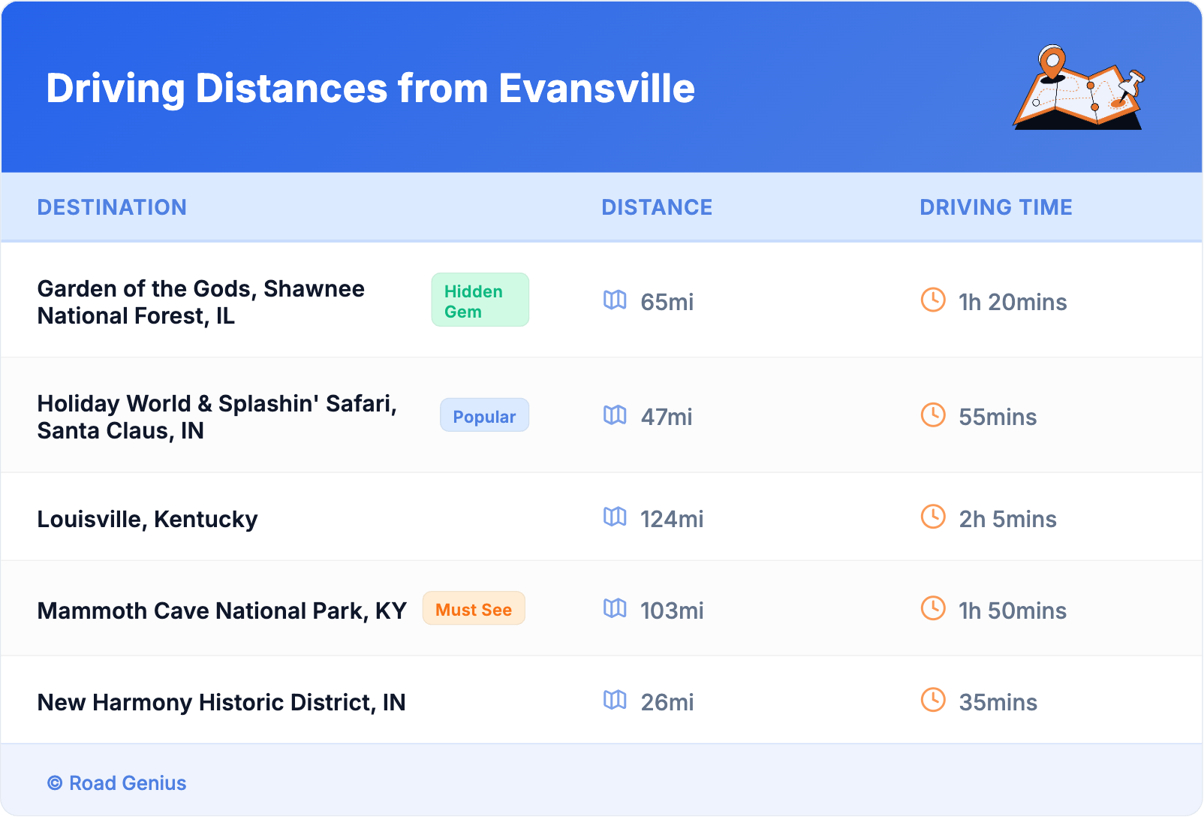Viewport: 1204px width, 817px height.
Task: Click the Hidden Gem badge
Action: [x=480, y=300]
